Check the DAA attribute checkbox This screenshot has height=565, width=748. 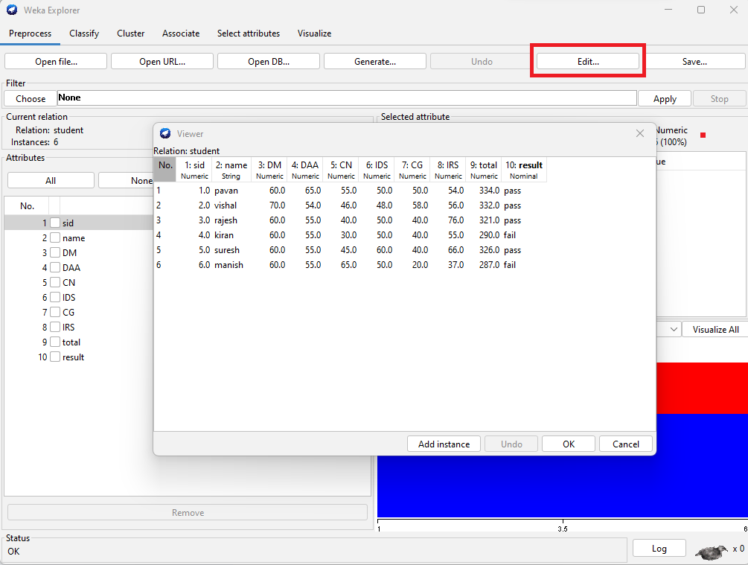pyautogui.click(x=55, y=267)
